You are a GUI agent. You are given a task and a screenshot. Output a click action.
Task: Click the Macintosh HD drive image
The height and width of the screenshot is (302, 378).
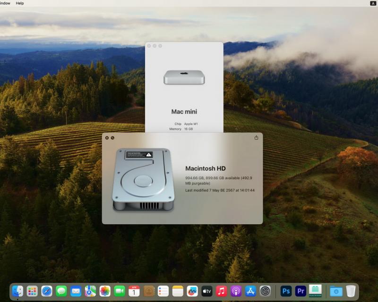coord(143,179)
